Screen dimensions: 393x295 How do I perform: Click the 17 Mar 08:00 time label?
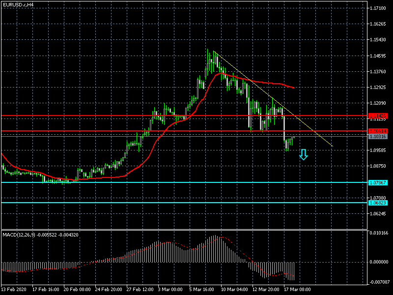[297, 289]
